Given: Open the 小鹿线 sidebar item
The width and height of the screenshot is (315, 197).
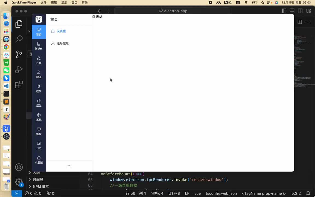Looking at the screenshot, I should (x=39, y=160).
